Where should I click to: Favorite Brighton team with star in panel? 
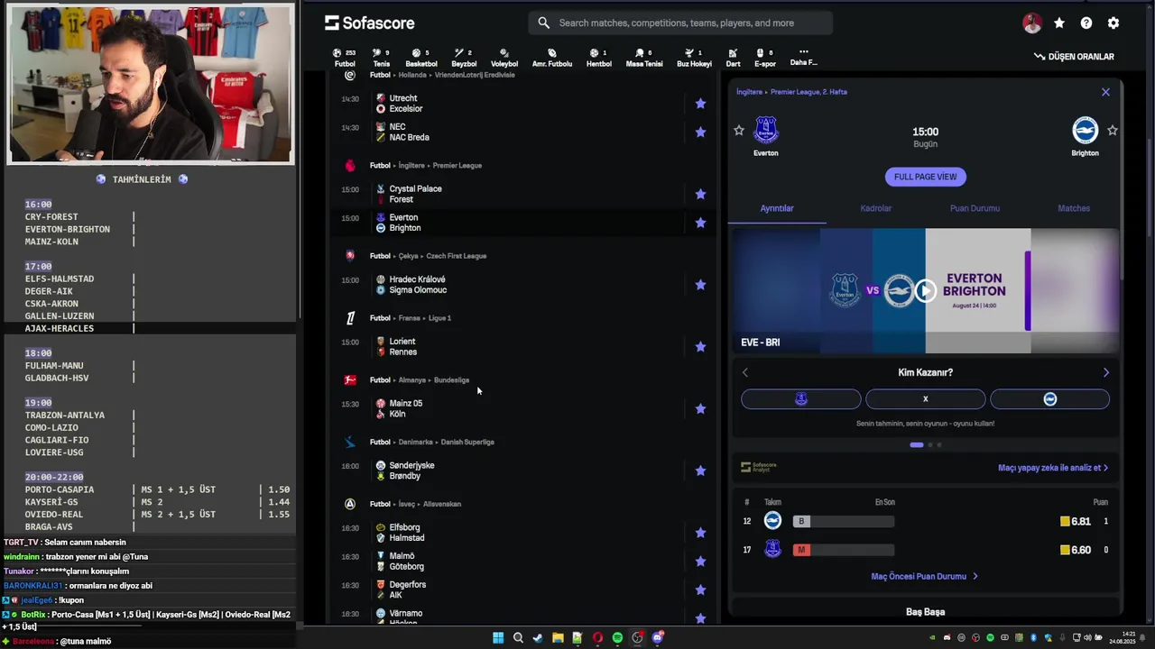[1113, 131]
